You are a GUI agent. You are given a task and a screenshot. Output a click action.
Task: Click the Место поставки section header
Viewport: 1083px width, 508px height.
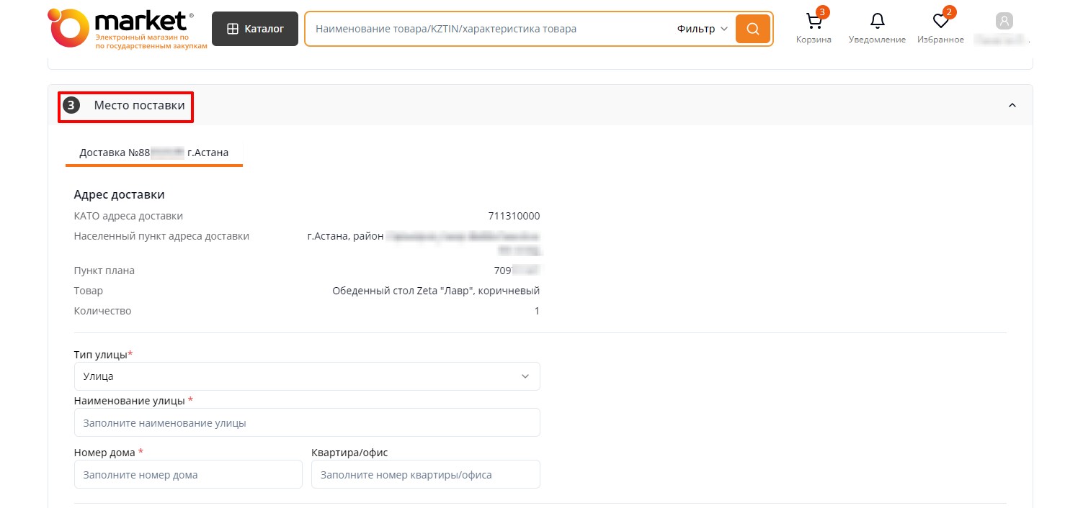tap(139, 106)
